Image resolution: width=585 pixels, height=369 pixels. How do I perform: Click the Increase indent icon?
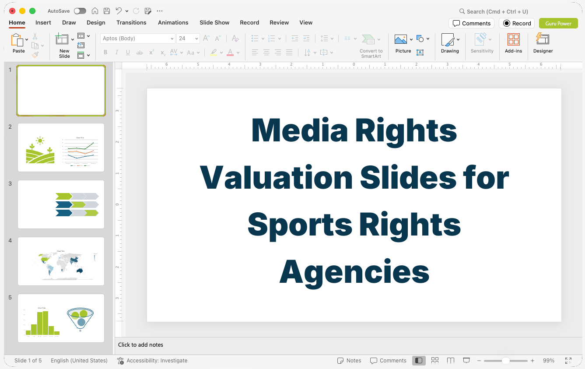tap(306, 39)
